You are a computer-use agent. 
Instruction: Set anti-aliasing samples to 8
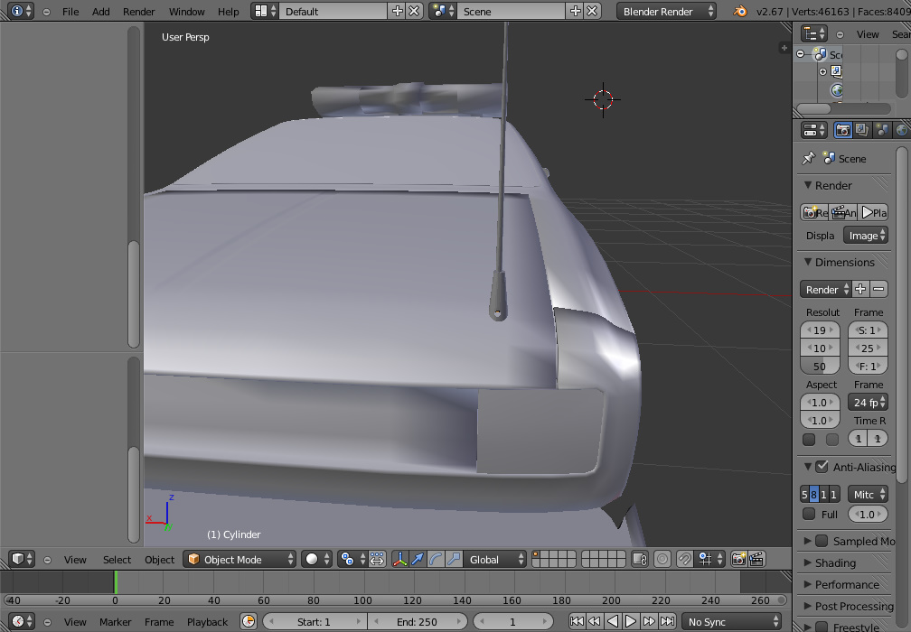(x=814, y=494)
